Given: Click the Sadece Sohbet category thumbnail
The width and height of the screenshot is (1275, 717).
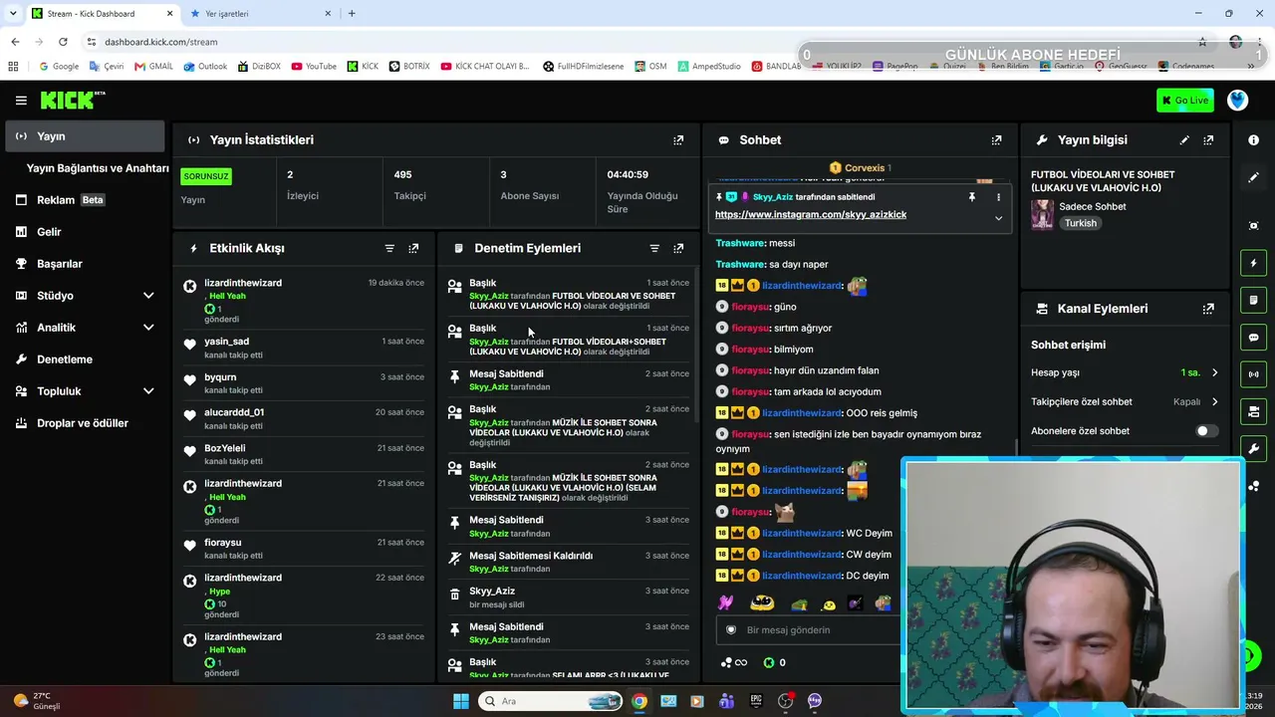Looking at the screenshot, I should click(x=1042, y=214).
